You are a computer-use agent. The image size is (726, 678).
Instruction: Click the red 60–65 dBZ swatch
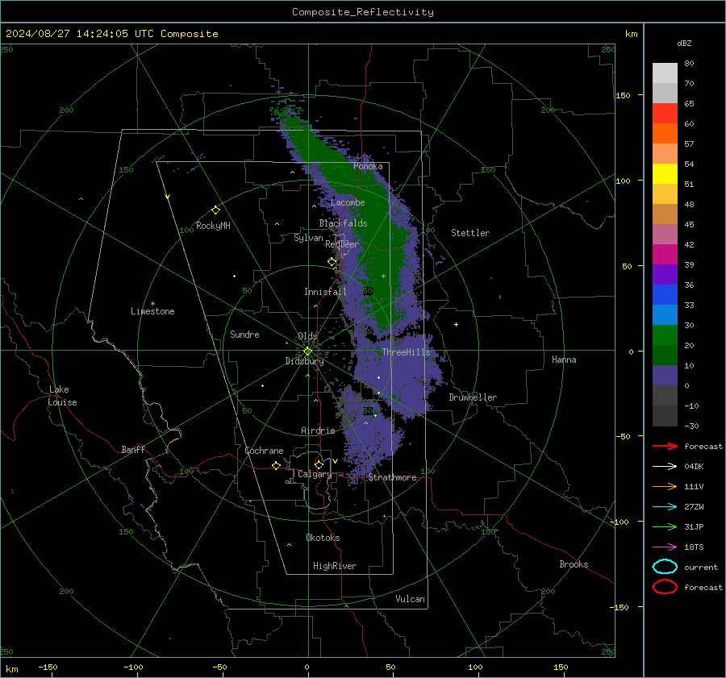coord(665,114)
